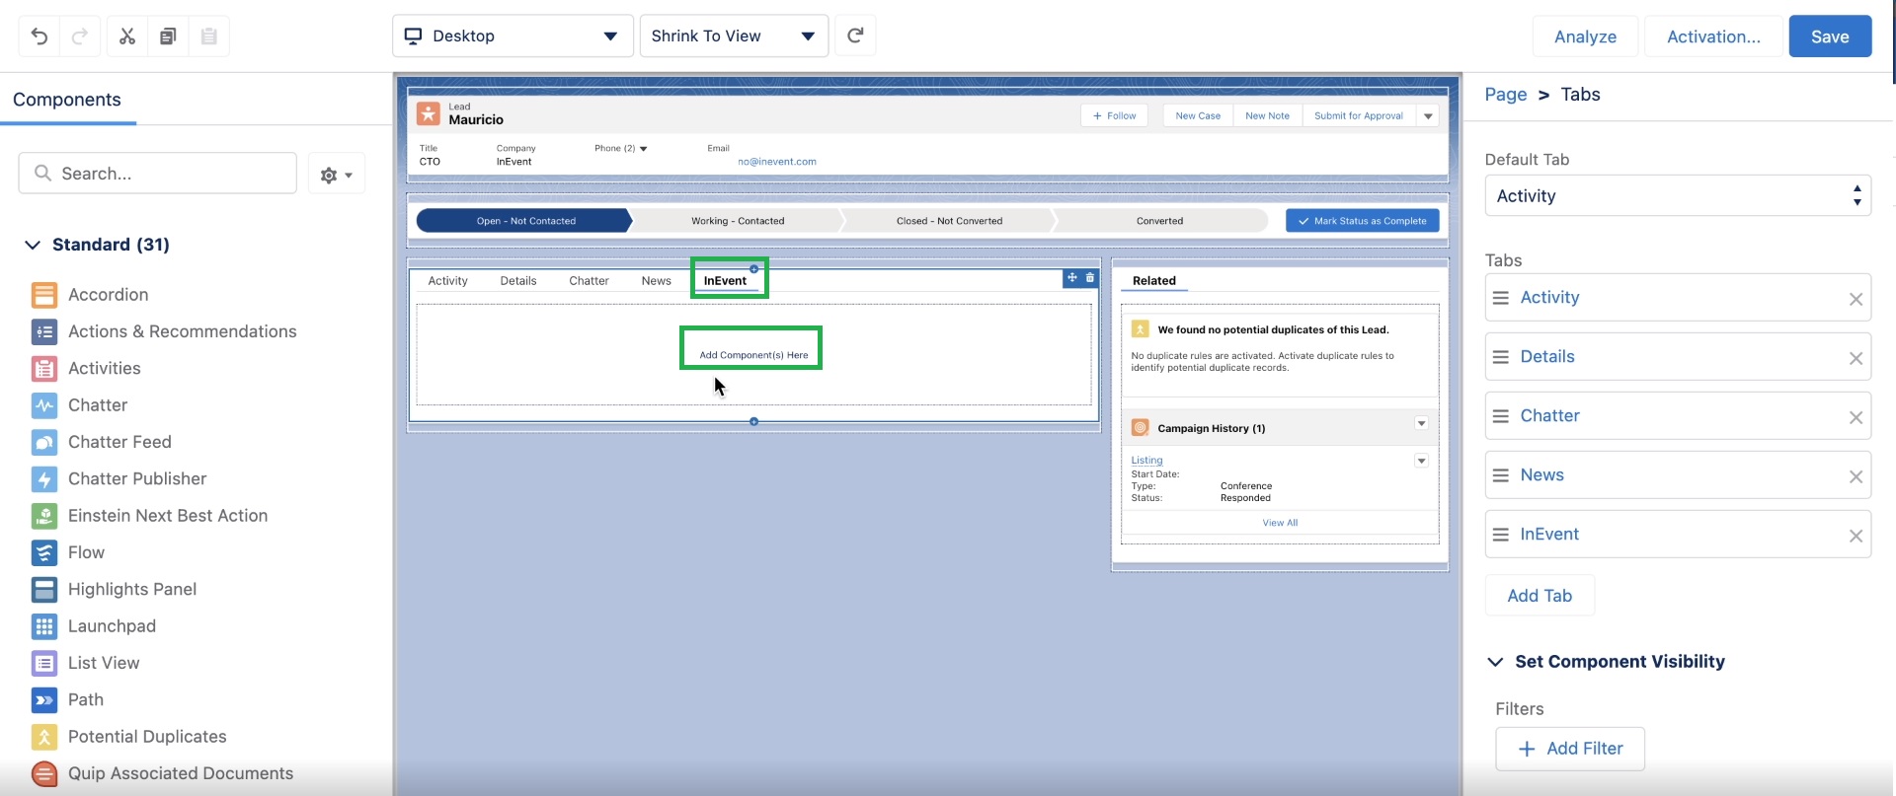Open the Components panel tab
This screenshot has width=1896, height=796.
coord(67,100)
